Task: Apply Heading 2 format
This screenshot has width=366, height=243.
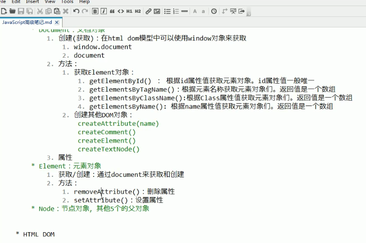Action: click(x=138, y=11)
